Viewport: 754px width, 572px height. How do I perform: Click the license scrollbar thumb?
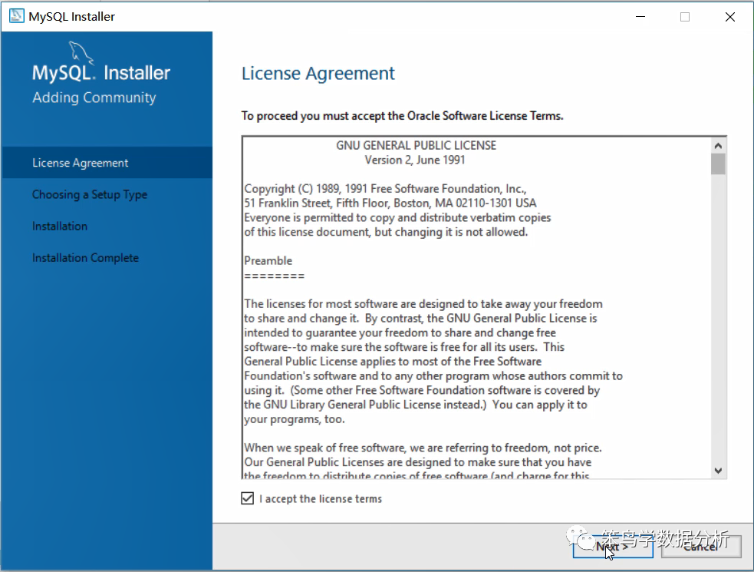(718, 164)
